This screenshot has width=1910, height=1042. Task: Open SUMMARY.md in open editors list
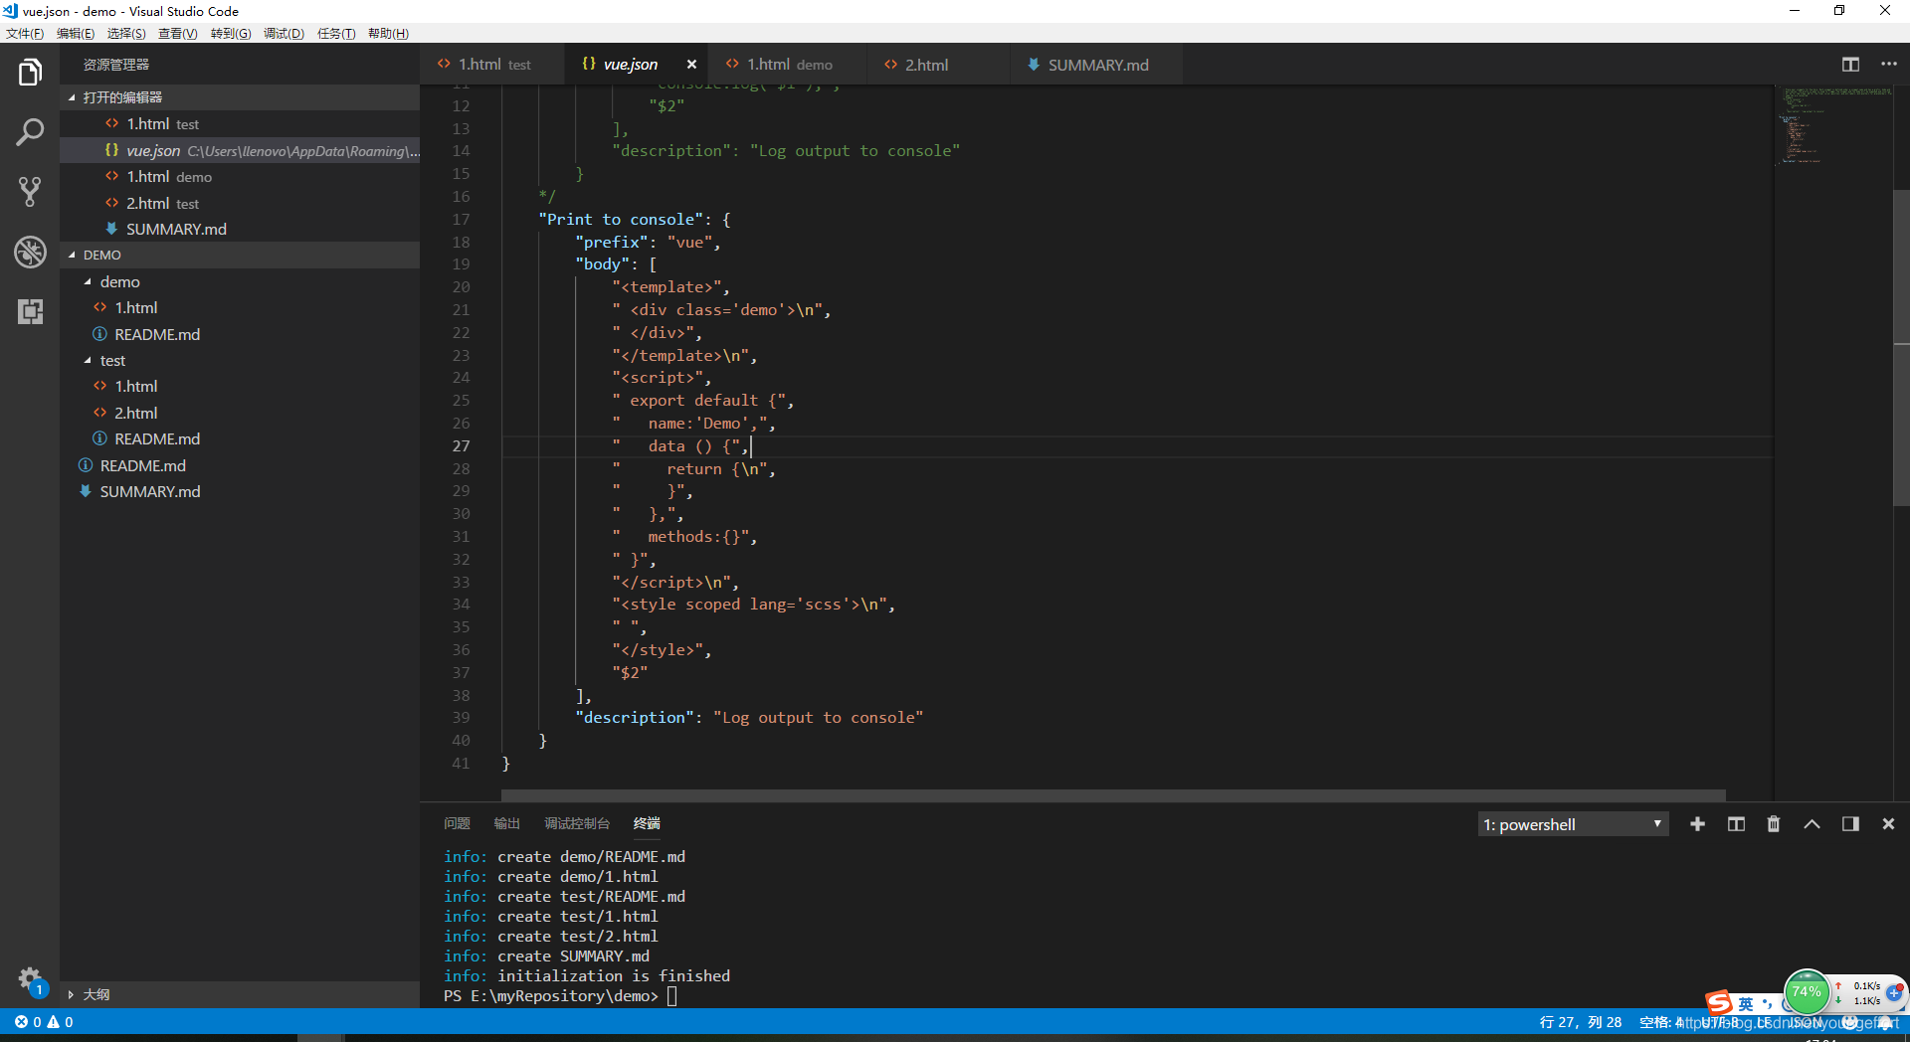point(240,229)
